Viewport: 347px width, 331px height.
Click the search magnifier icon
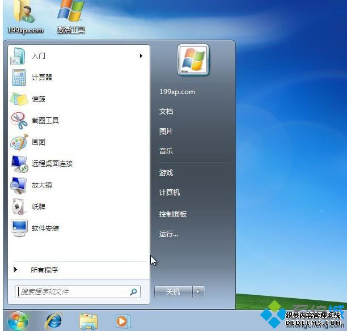(133, 292)
